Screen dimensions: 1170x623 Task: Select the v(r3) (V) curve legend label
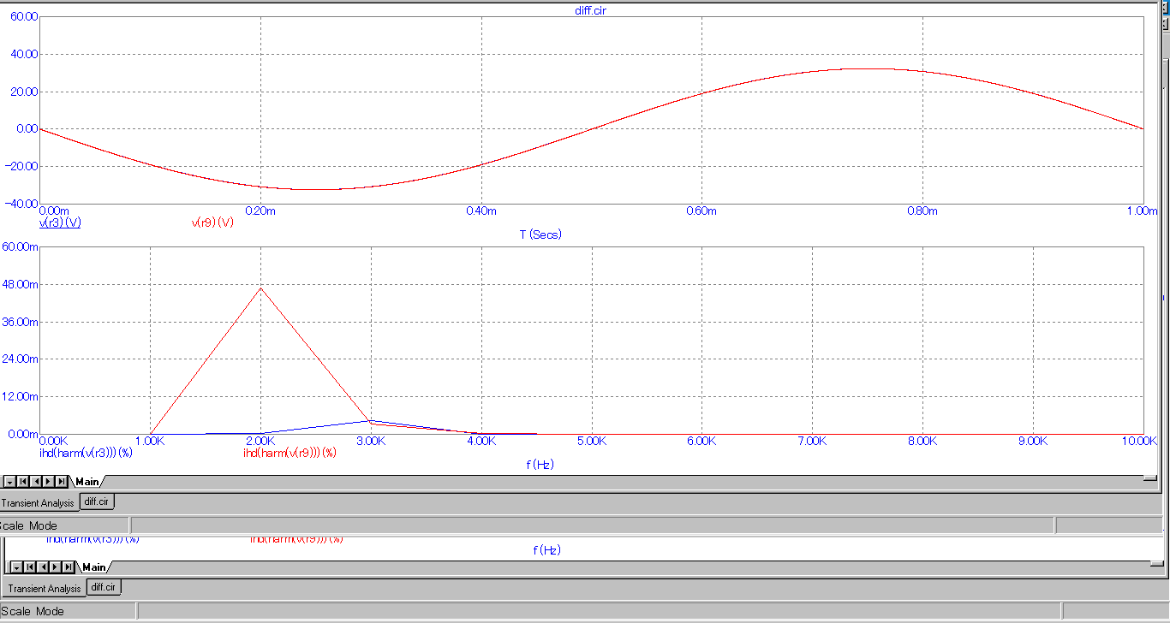[x=60, y=222]
